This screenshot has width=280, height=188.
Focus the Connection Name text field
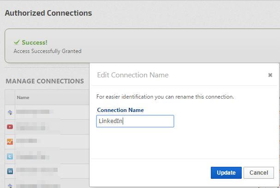(135, 121)
